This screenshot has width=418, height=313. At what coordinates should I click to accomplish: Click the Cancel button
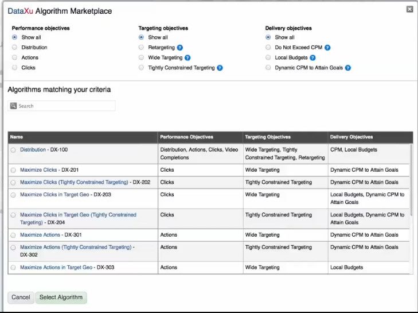21,297
